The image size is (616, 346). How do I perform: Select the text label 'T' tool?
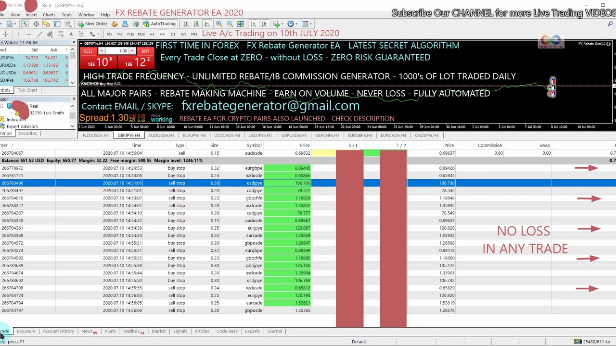pyautogui.click(x=82, y=34)
